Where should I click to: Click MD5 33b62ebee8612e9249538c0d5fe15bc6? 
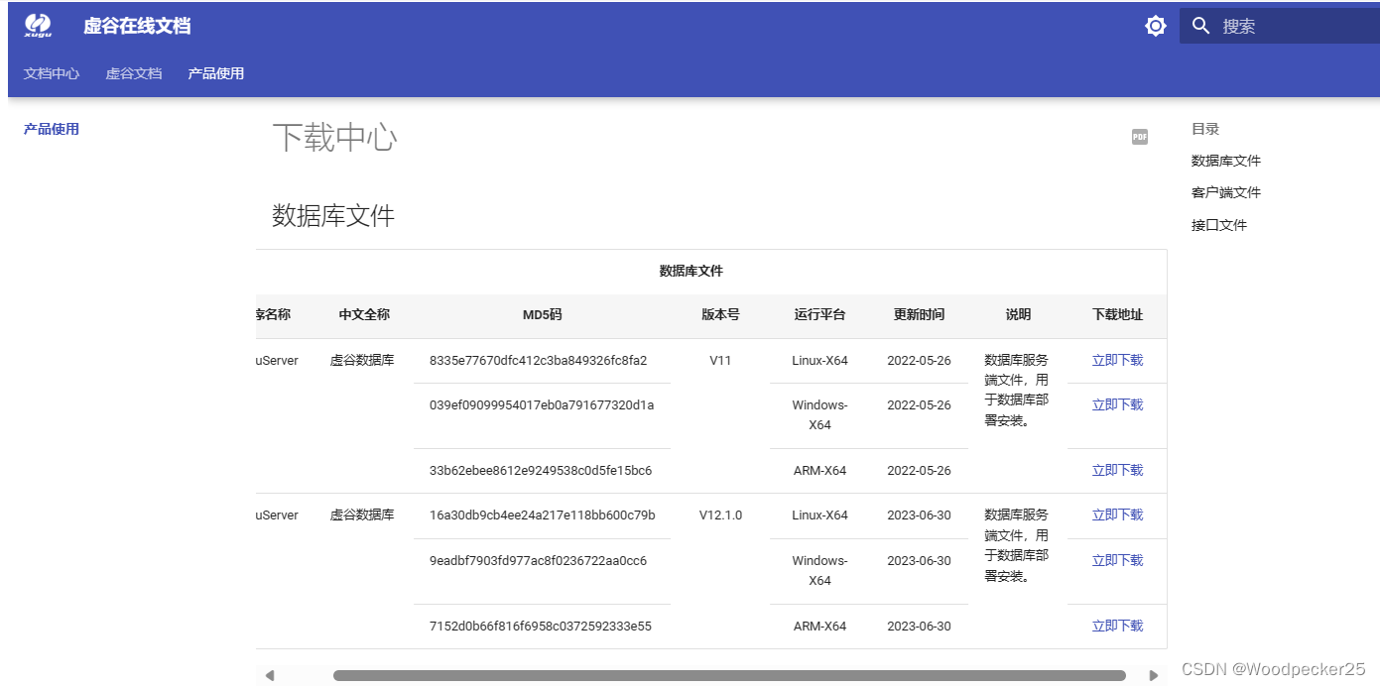(541, 470)
